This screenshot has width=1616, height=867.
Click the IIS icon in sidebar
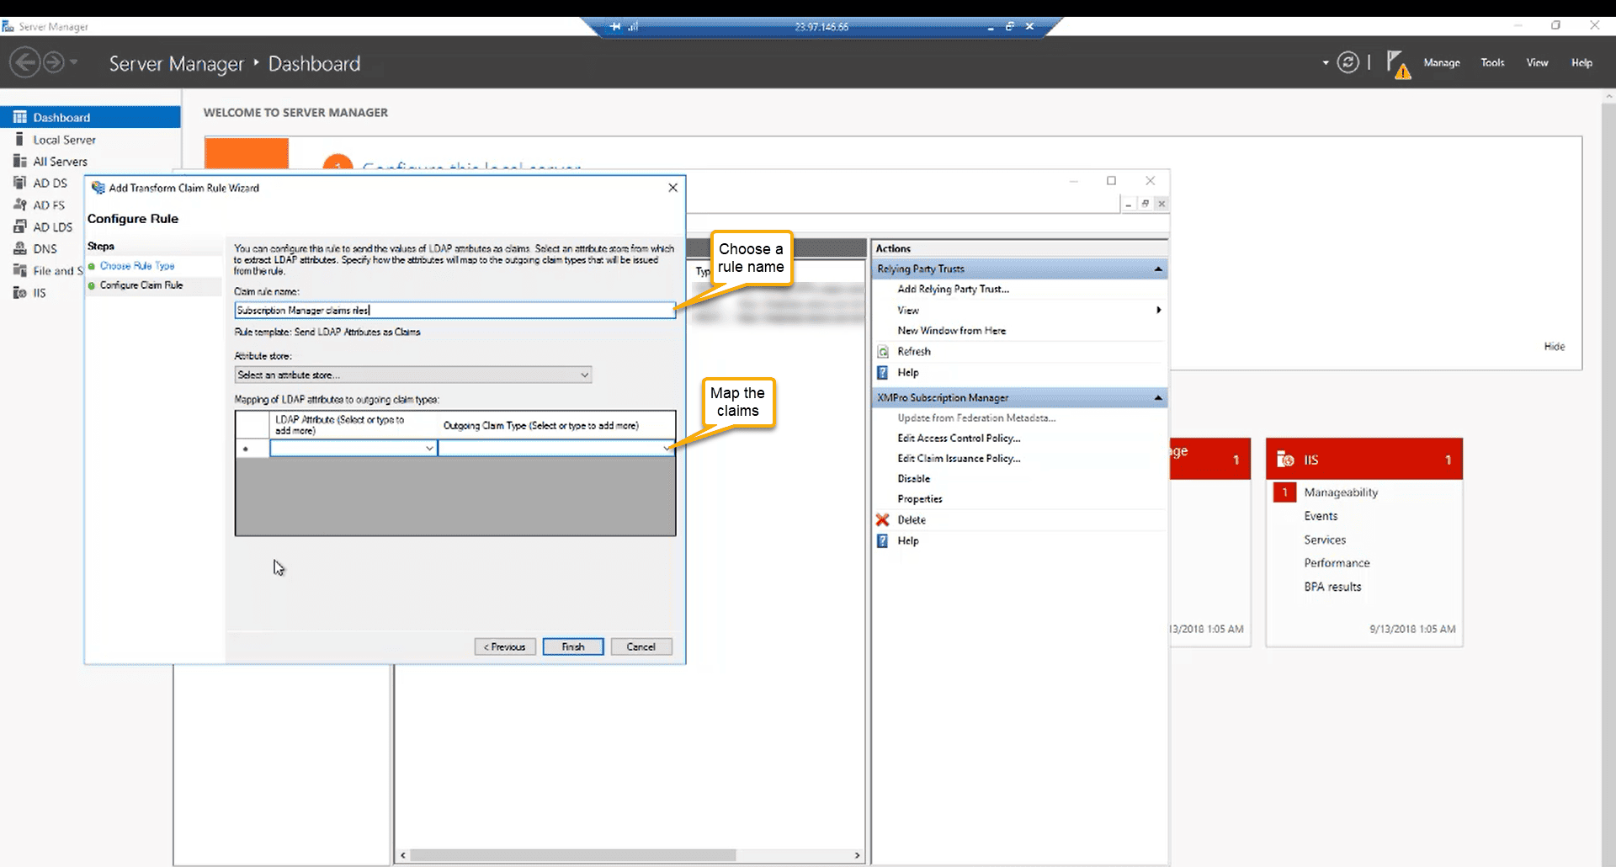coord(20,293)
